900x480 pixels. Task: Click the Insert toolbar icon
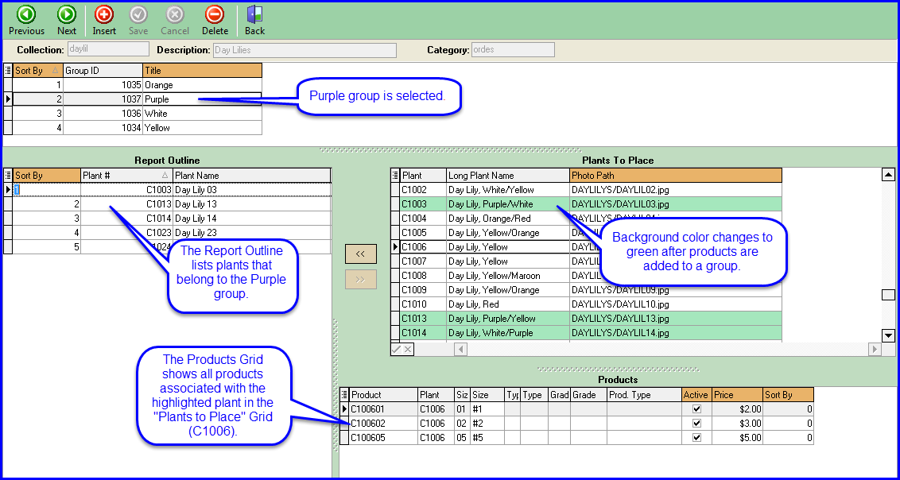click(x=104, y=14)
